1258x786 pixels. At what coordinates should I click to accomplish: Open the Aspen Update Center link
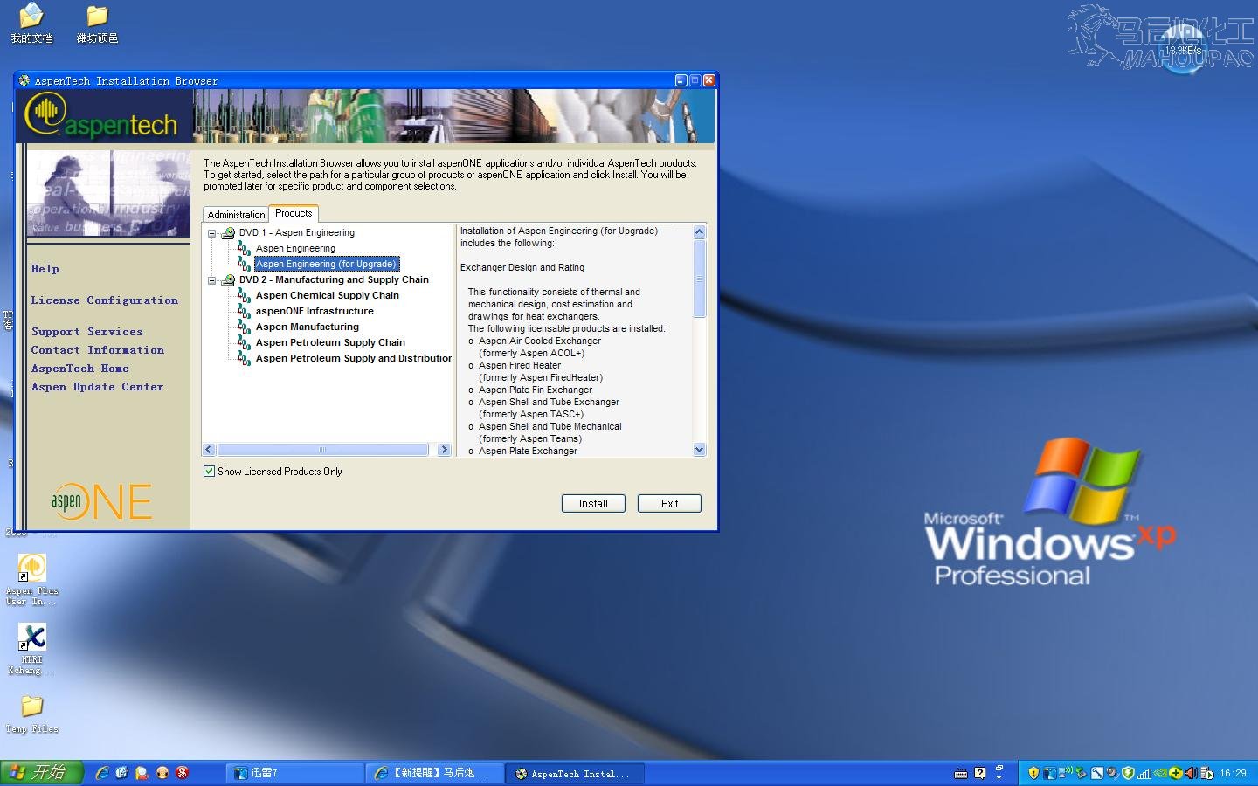pyautogui.click(x=98, y=387)
